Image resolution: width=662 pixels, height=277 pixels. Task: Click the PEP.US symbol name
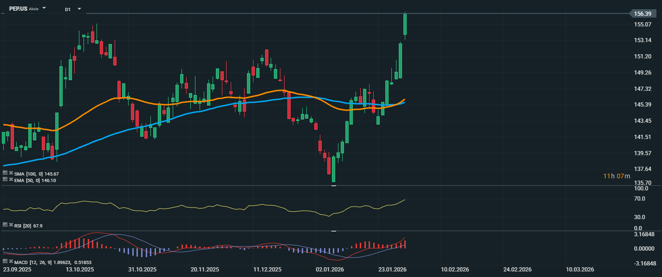click(18, 9)
